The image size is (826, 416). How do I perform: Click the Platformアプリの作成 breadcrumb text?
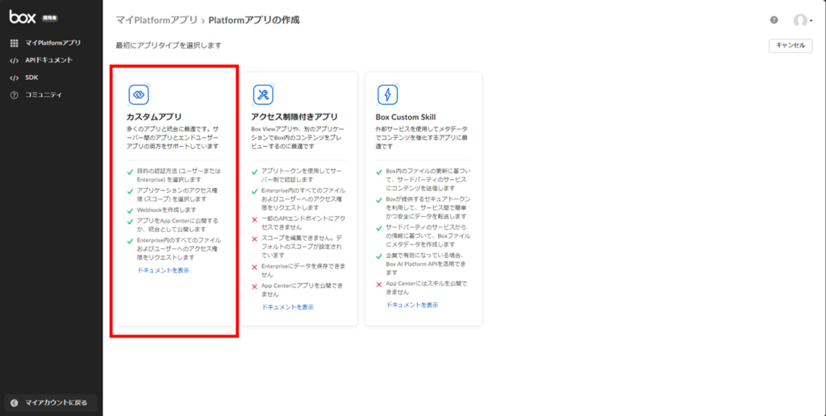tap(254, 20)
